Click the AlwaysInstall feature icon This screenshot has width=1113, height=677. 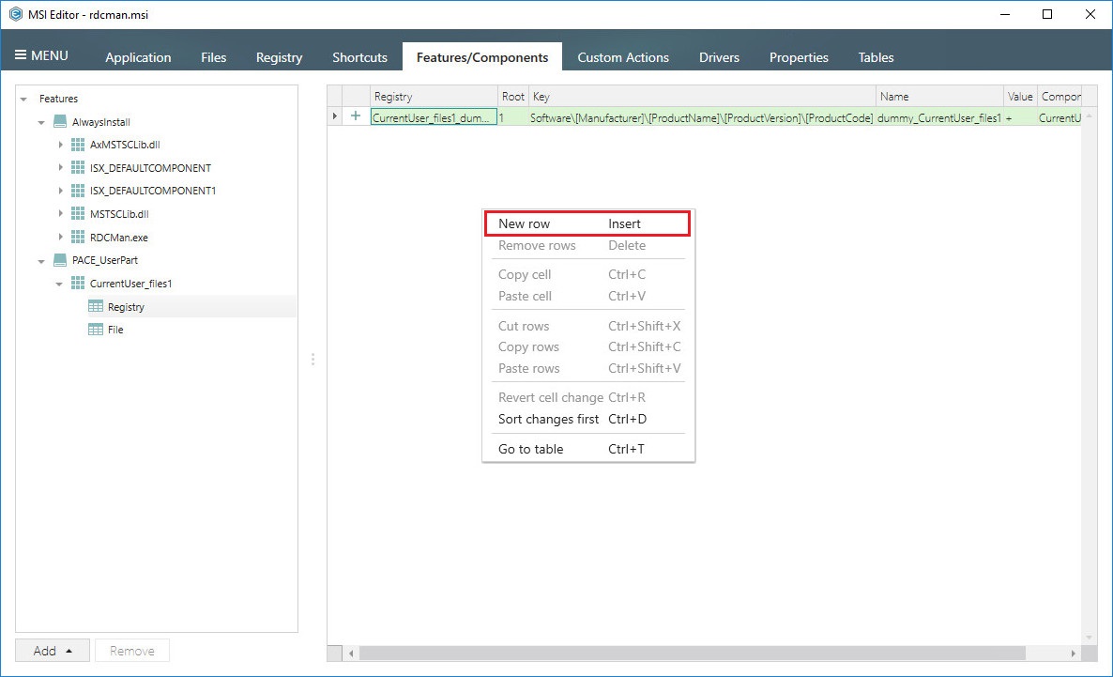coord(60,121)
